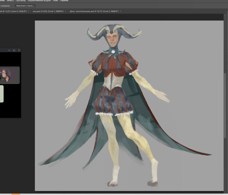The height and width of the screenshot is (195, 228).
Task: Click the orange highlighted taskbar item
Action: (16, 194)
